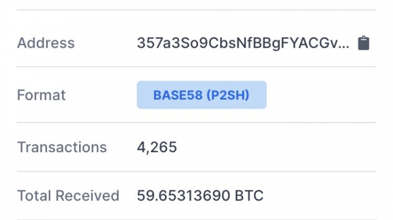Click the divider line above the Address row
Image resolution: width=393 pixels, height=220 pixels.
196,10
